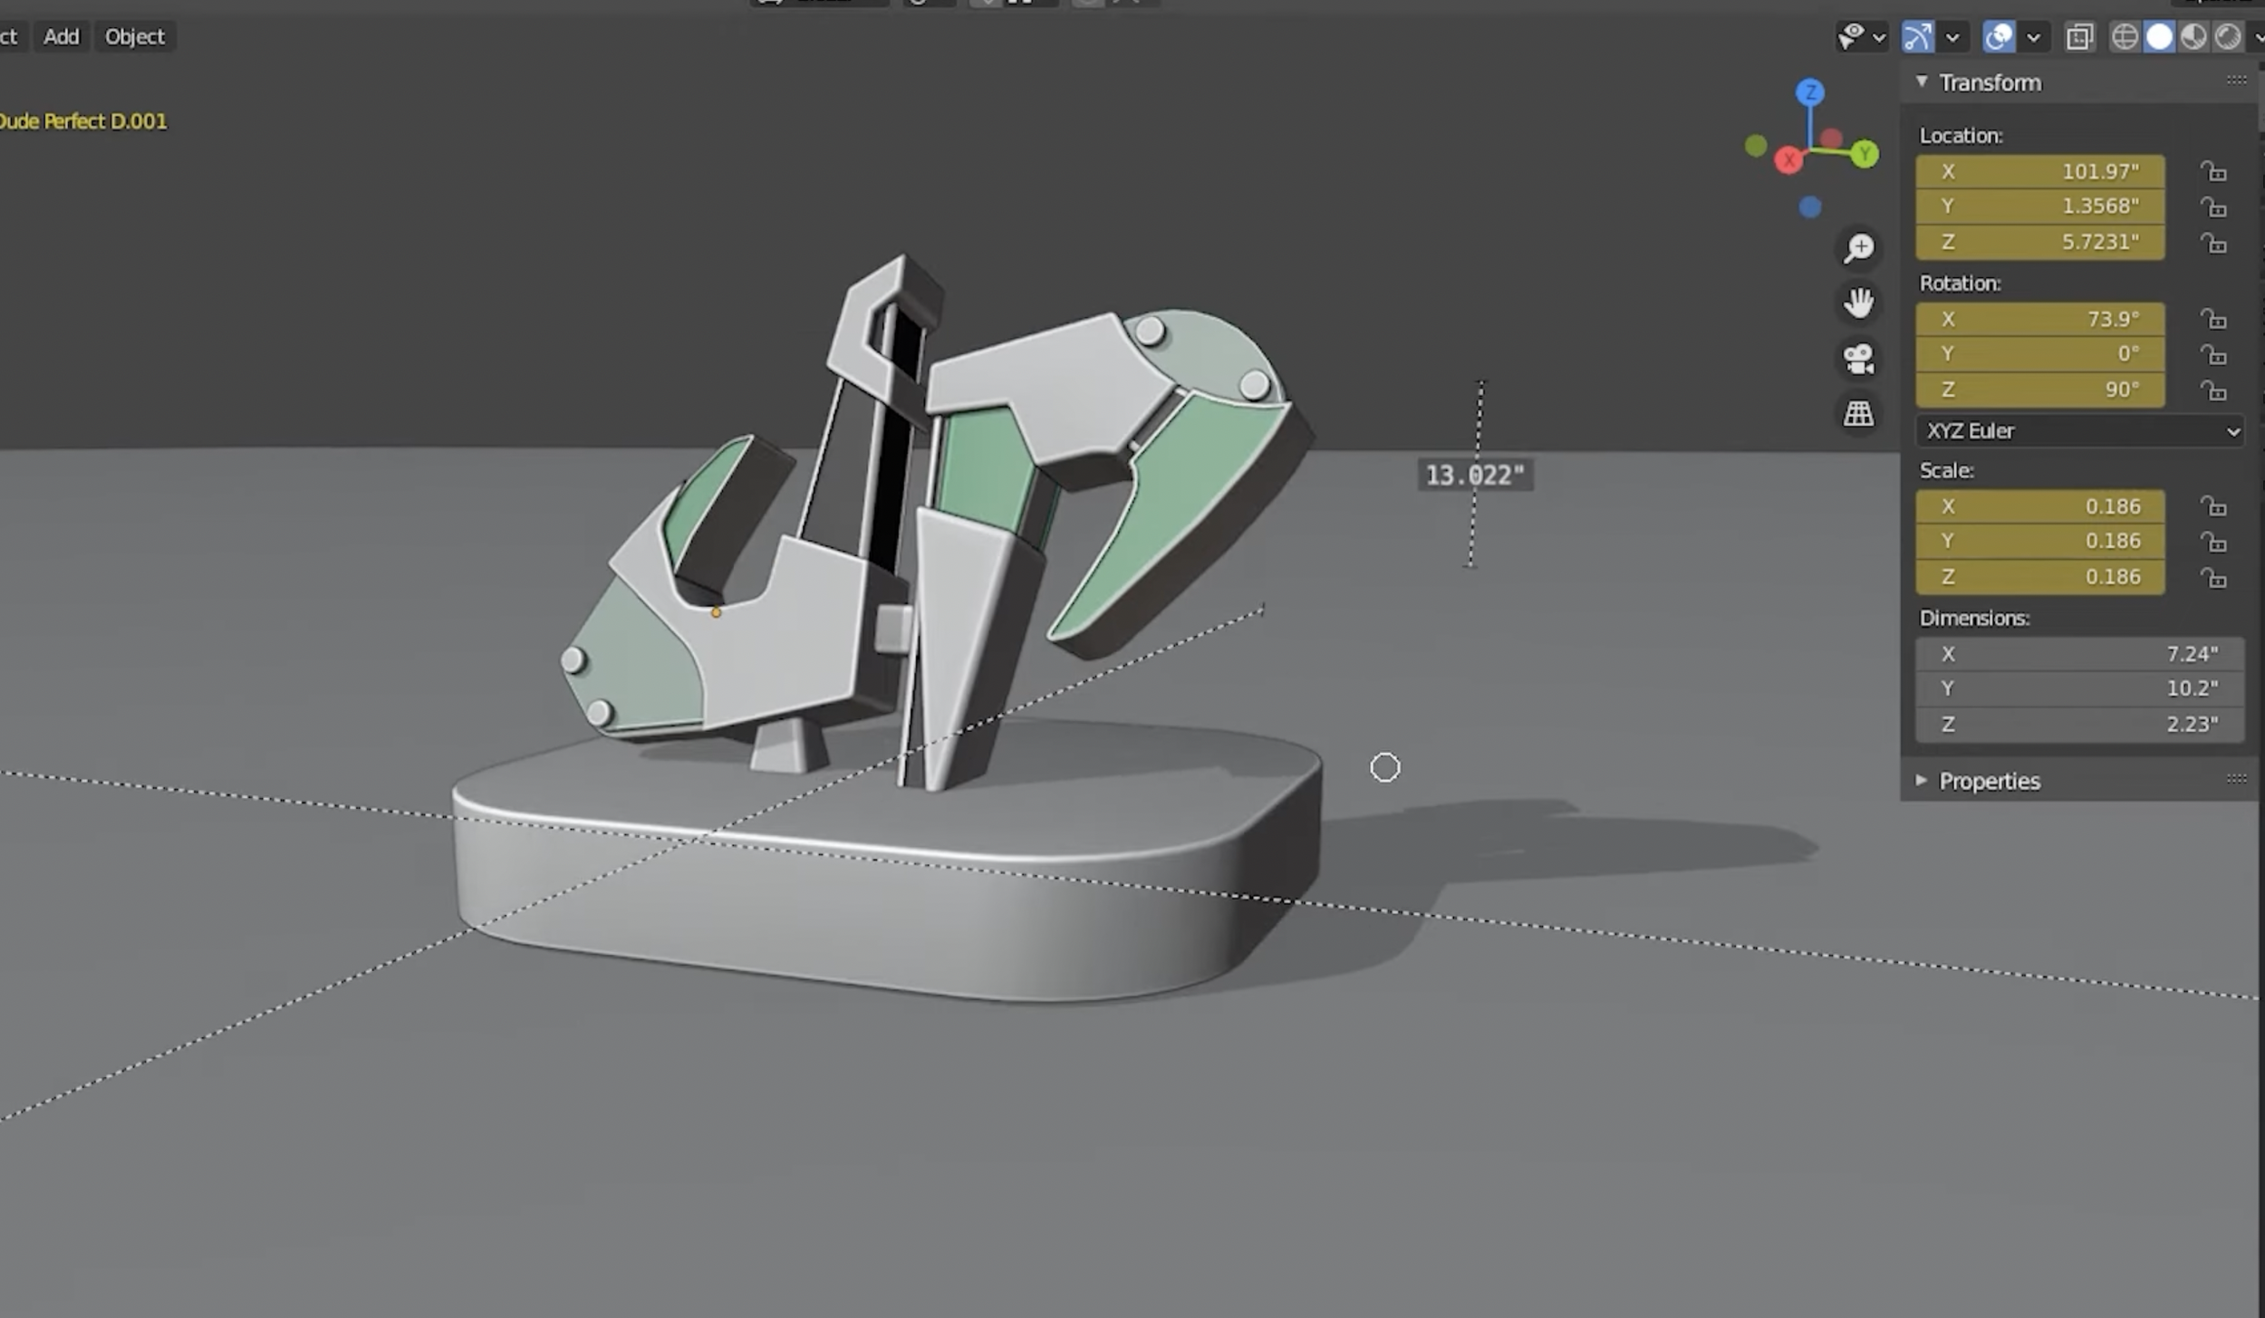This screenshot has height=1318, width=2265.
Task: Collapse the Transform panel
Action: (x=1922, y=82)
